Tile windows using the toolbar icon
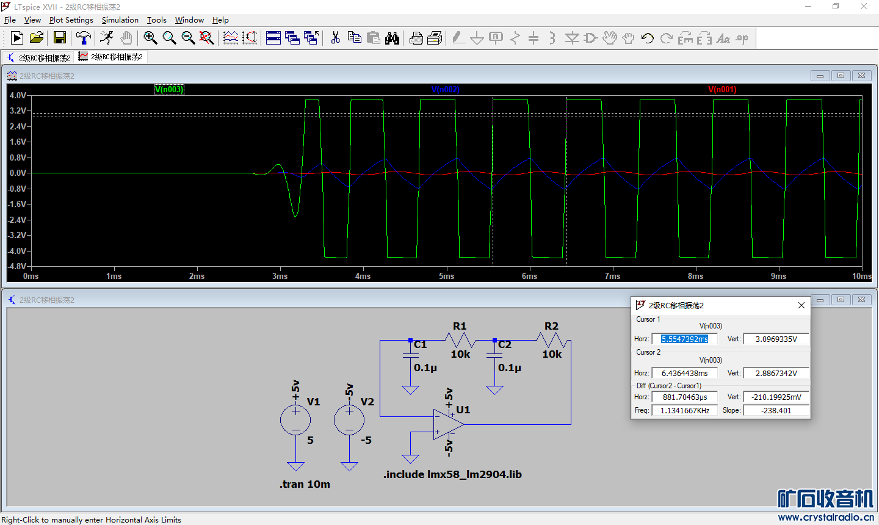This screenshot has width=879, height=525. tap(273, 38)
